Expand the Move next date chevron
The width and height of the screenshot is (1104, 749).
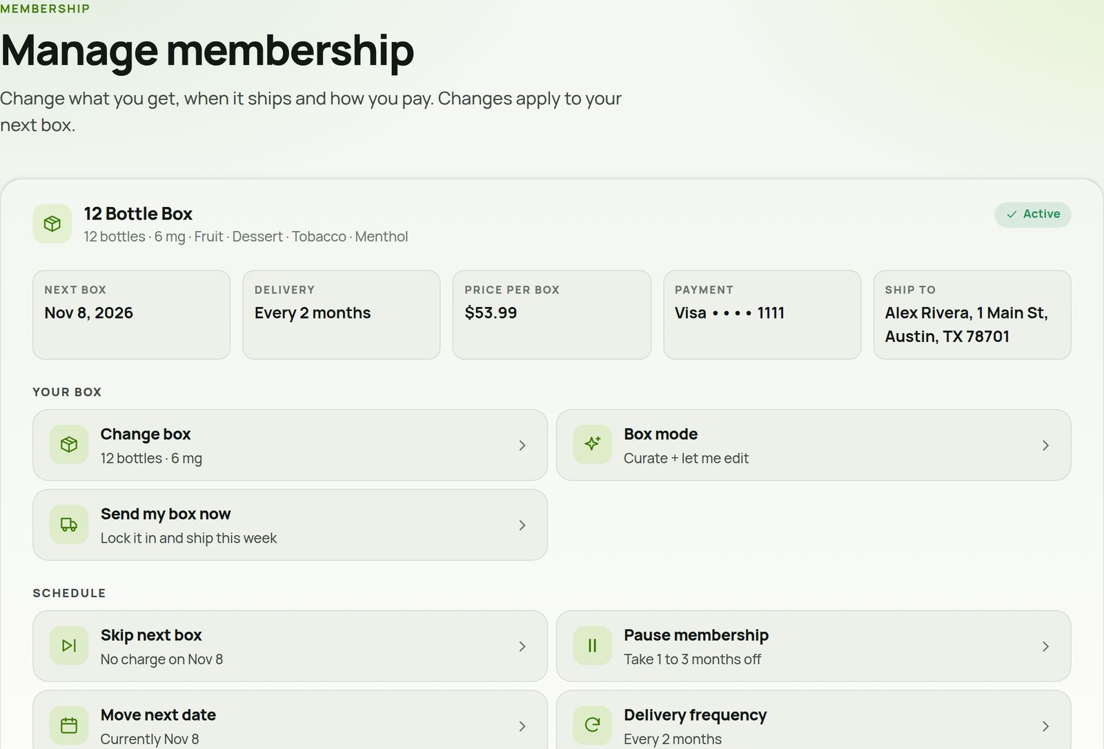click(x=522, y=726)
